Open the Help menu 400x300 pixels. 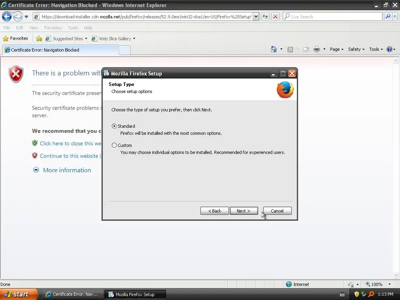pyautogui.click(x=88, y=28)
